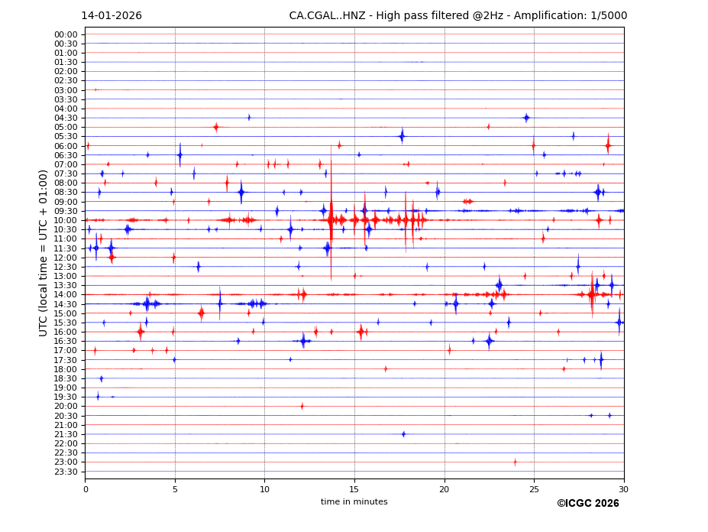Click the 06:00 time row label
The image size is (708, 532).
(x=65, y=146)
